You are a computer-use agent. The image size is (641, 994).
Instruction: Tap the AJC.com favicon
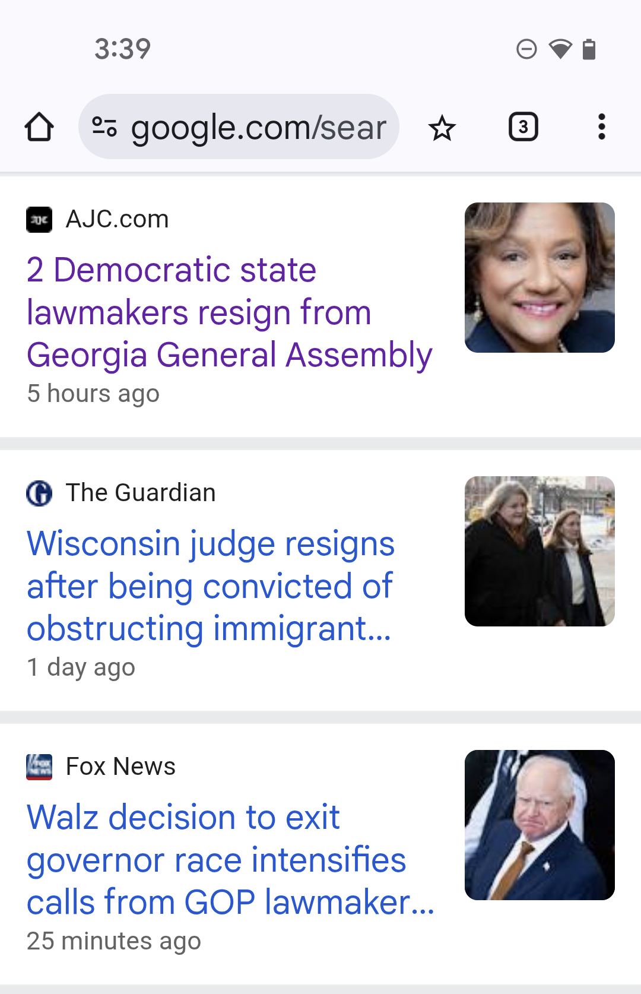39,220
